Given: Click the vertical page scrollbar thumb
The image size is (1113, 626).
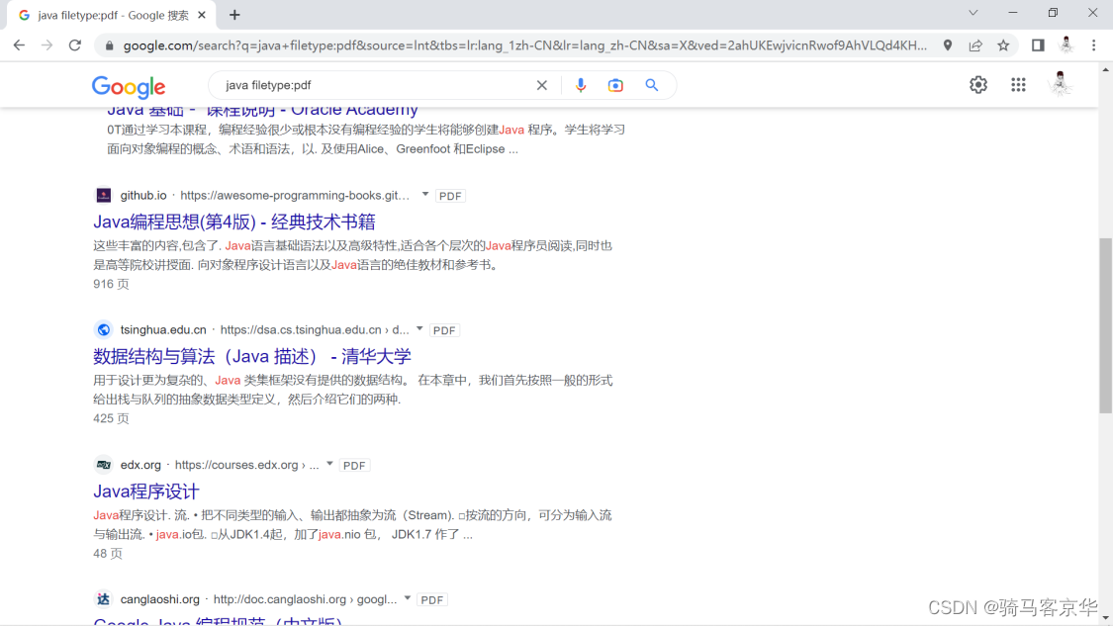Looking at the screenshot, I should pyautogui.click(x=1105, y=325).
